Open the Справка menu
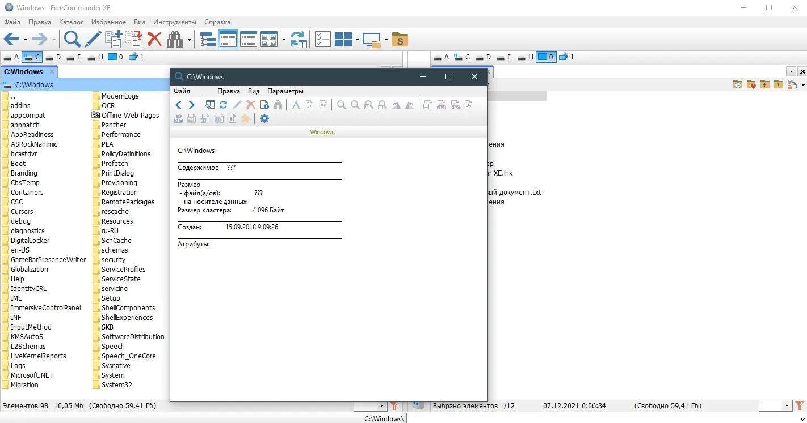Viewport: 807px width, 423px height. pyautogui.click(x=217, y=22)
